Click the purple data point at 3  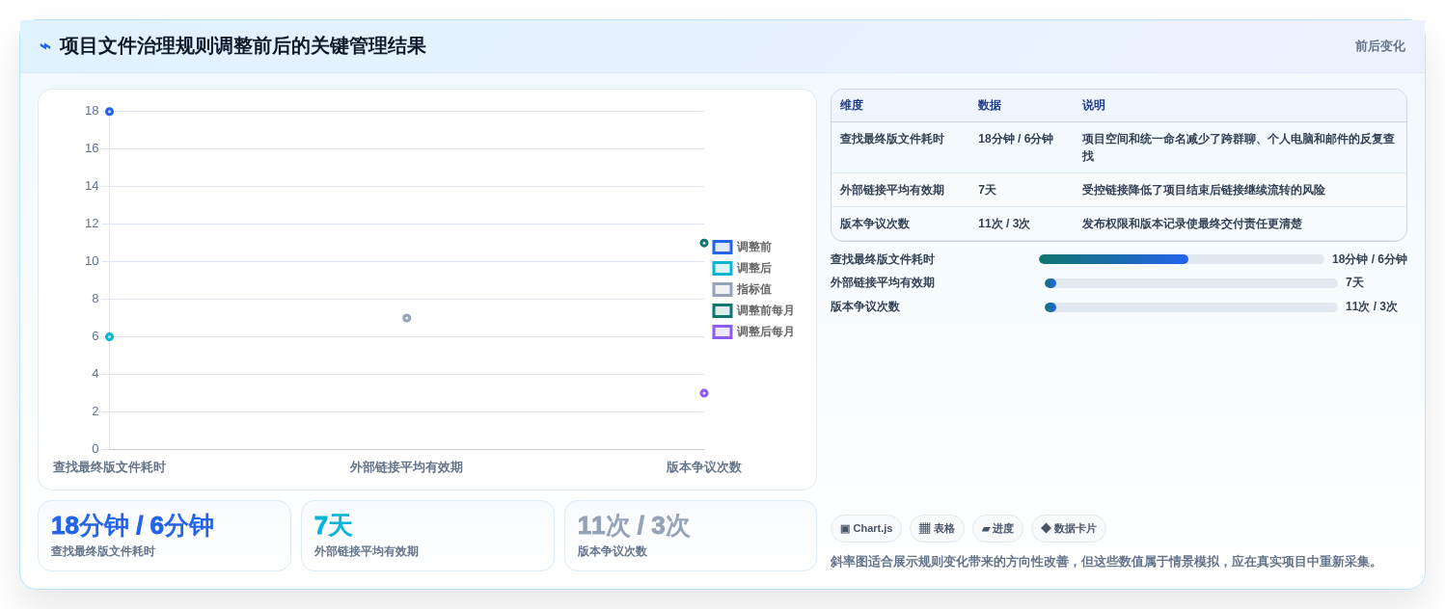pos(704,393)
